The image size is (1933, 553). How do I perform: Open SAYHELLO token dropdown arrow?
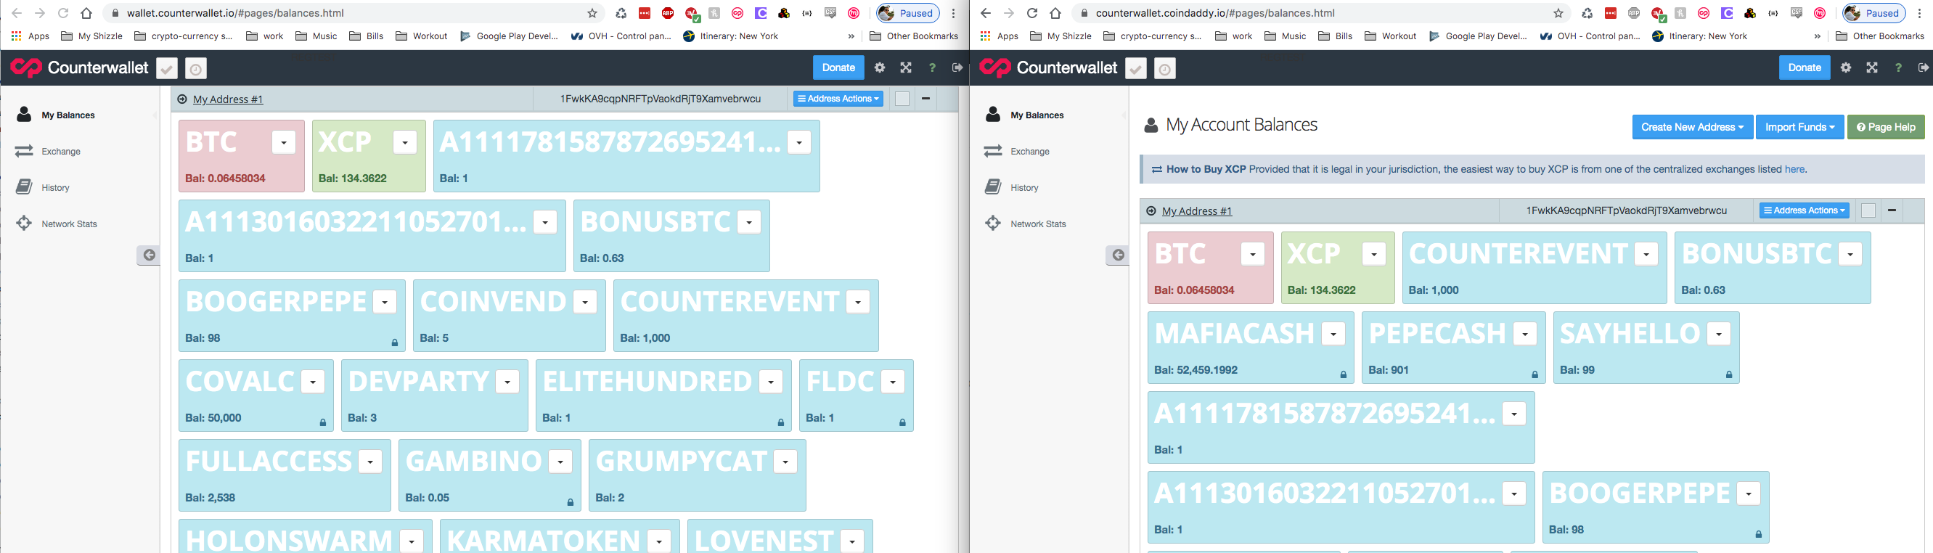click(x=1718, y=333)
